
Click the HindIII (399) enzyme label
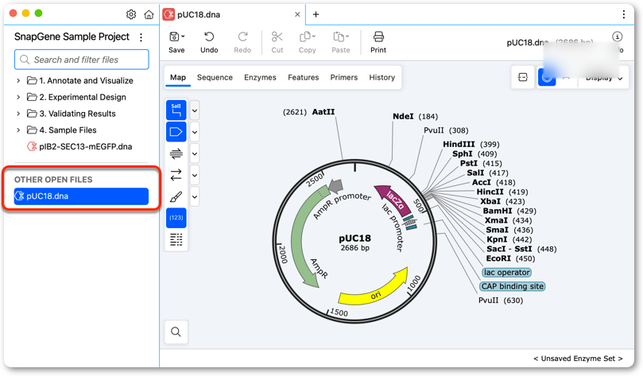point(471,144)
